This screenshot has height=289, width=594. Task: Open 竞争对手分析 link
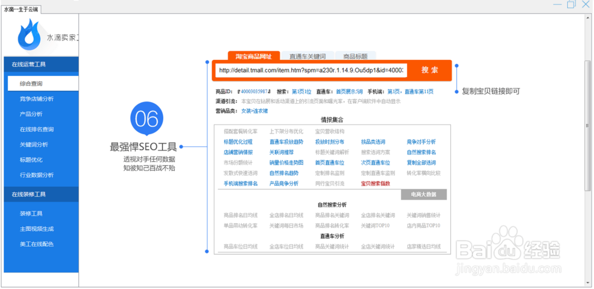[x=421, y=142]
